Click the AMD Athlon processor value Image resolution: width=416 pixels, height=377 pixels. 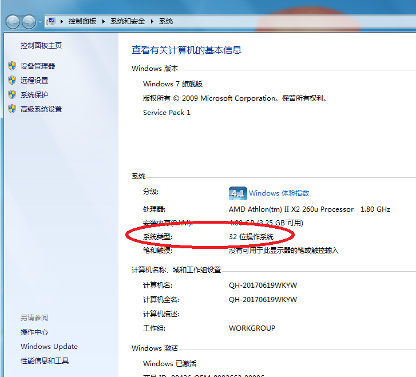coord(310,209)
